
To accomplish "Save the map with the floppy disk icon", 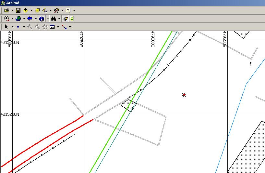I will click(18, 10).
